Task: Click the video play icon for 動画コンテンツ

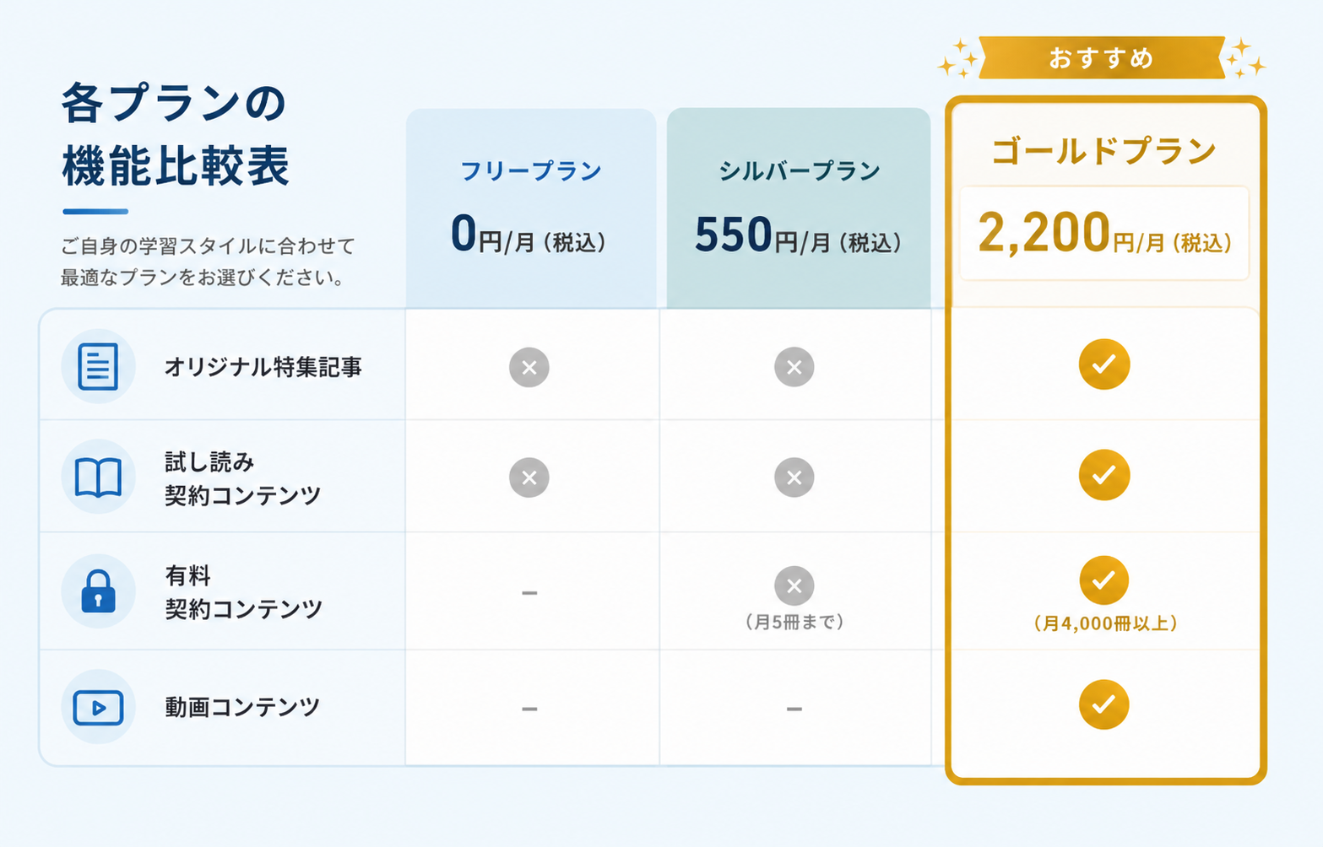Action: 98,707
